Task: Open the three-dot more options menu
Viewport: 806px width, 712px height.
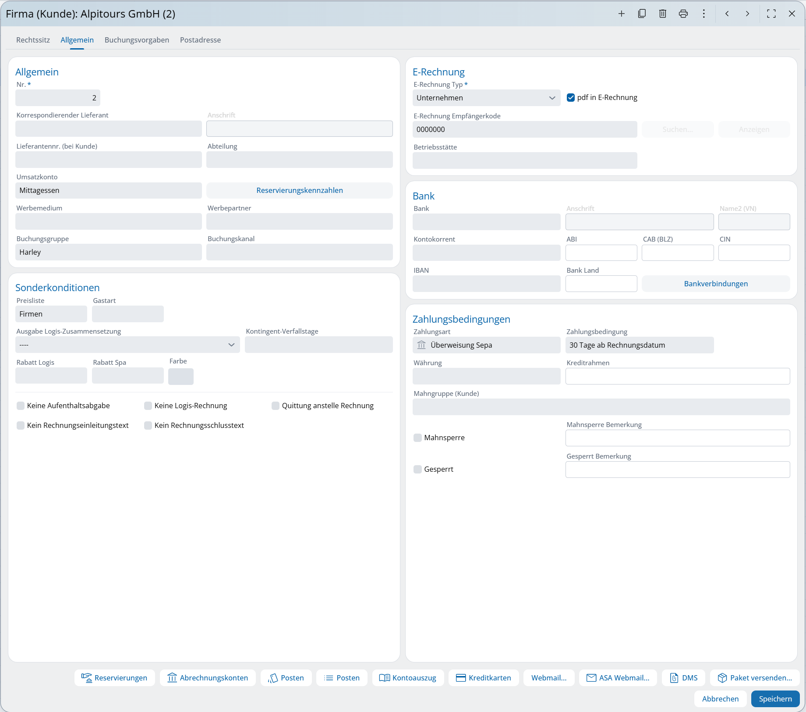Action: [703, 14]
